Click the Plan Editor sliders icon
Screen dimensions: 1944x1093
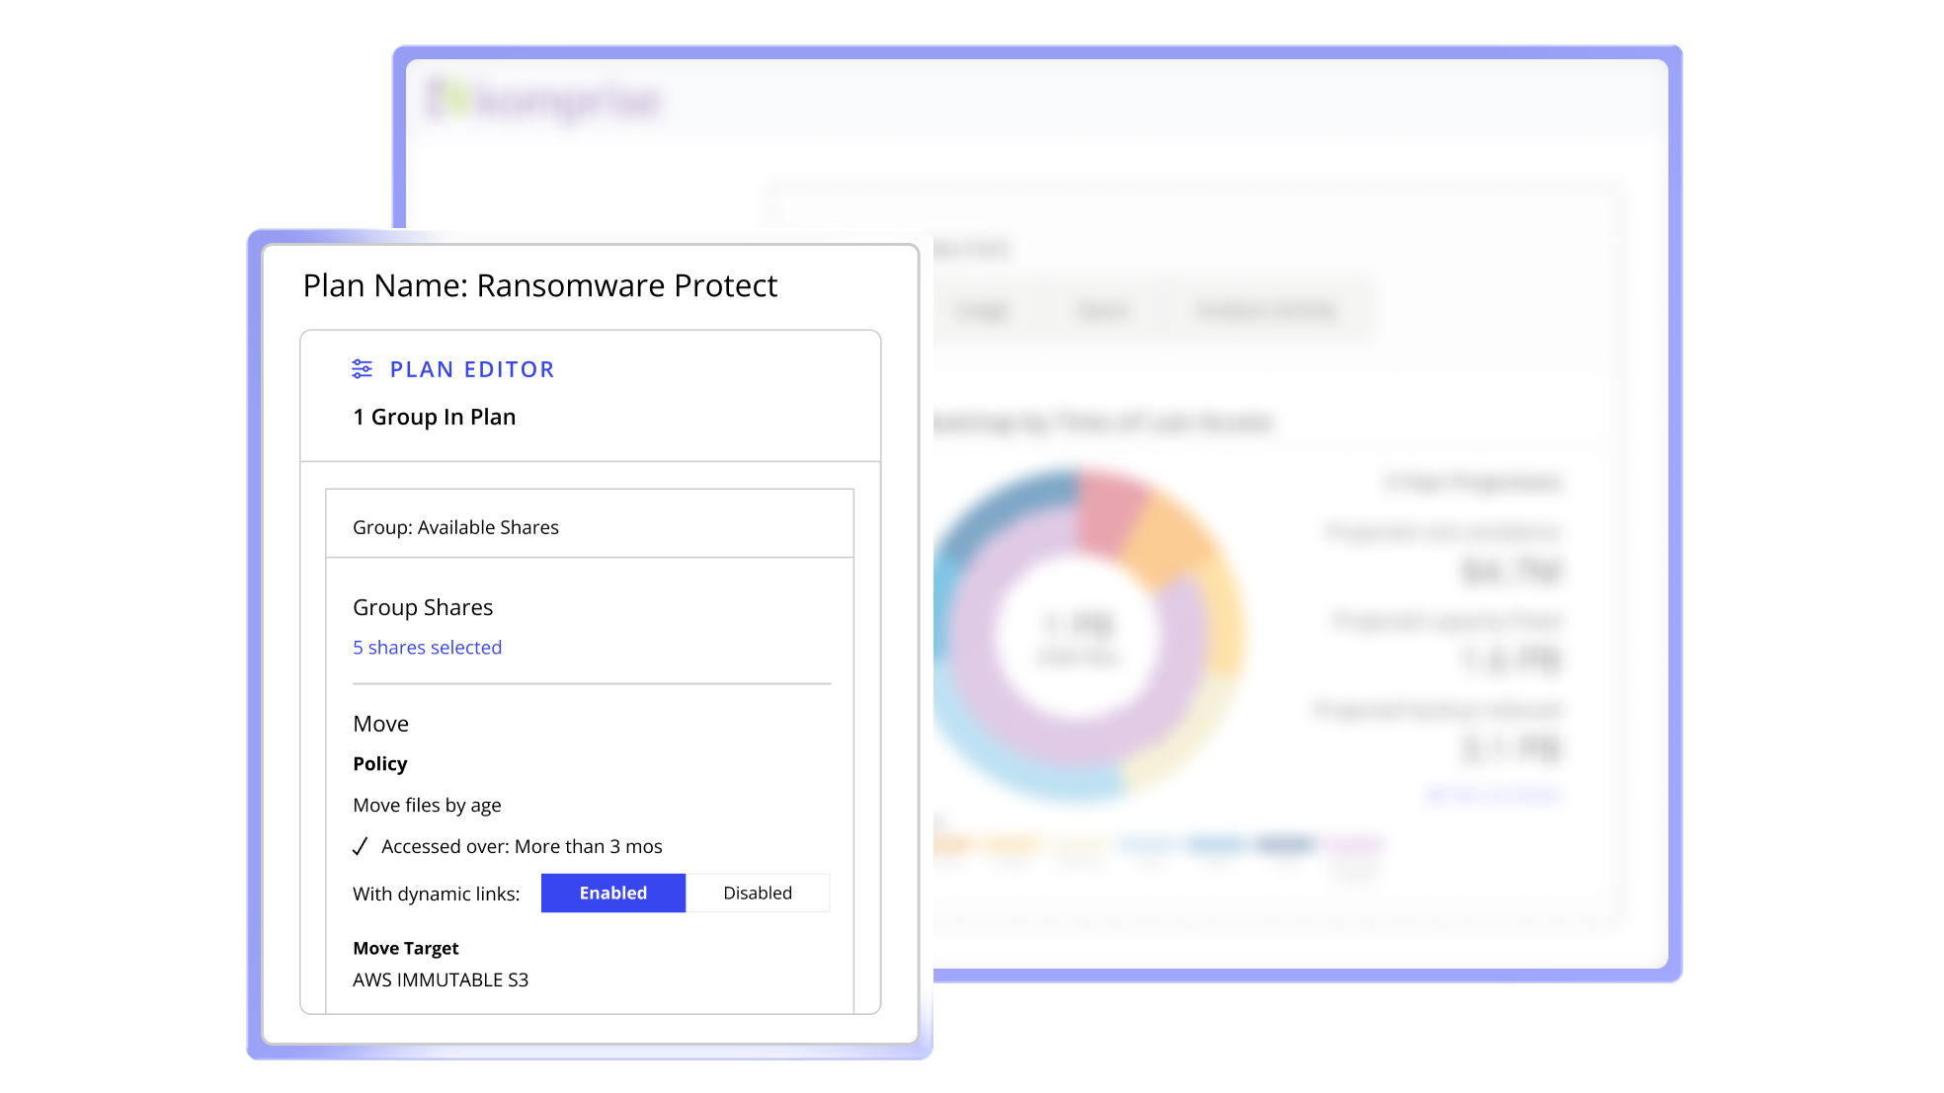tap(362, 369)
